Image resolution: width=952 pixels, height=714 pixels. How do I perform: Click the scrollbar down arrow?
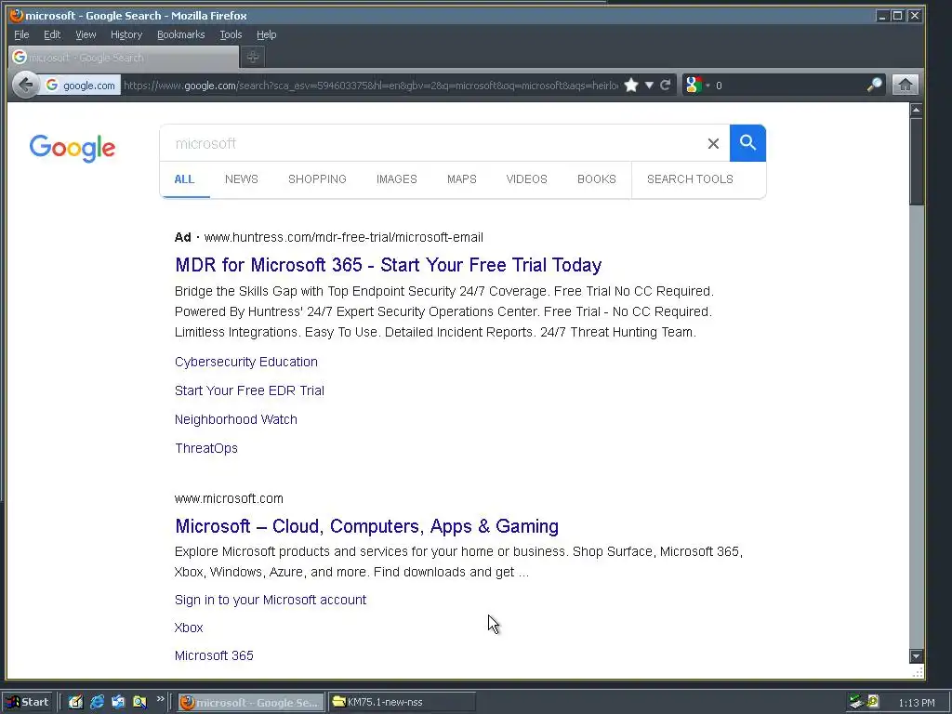916,655
